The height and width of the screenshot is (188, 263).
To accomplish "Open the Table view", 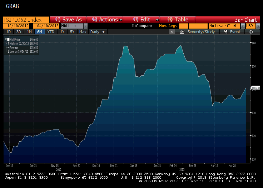I will (178, 20).
